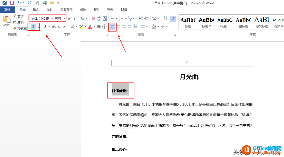Open highlight color dropdown arrow

pyautogui.click(x=85, y=27)
